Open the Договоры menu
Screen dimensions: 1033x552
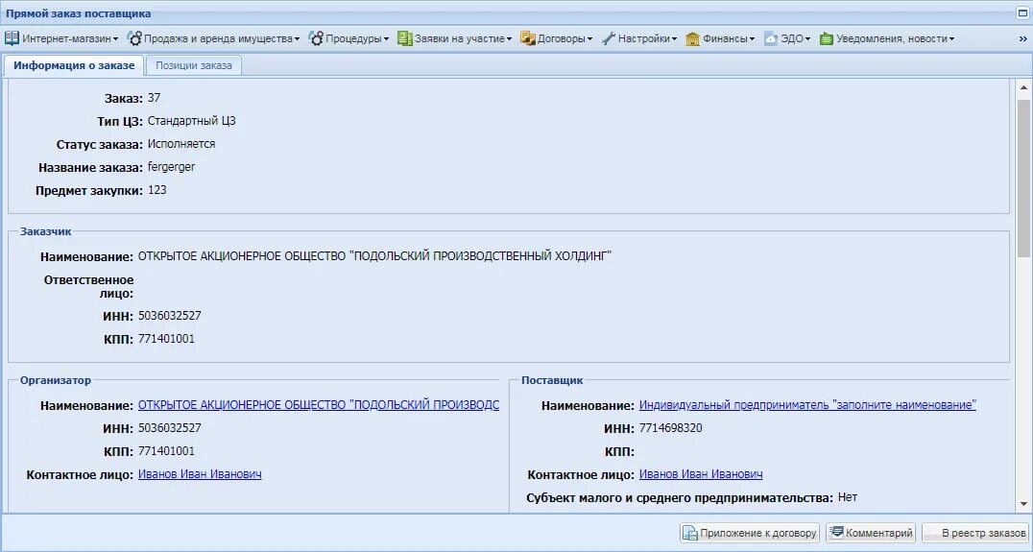[x=557, y=38]
